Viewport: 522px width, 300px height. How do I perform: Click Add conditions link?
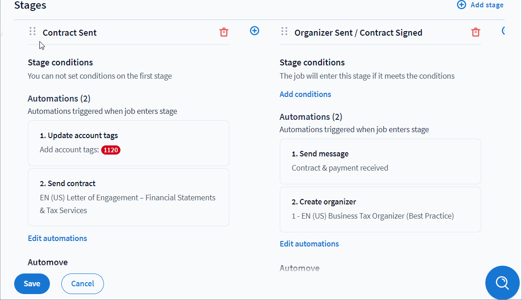pyautogui.click(x=305, y=94)
